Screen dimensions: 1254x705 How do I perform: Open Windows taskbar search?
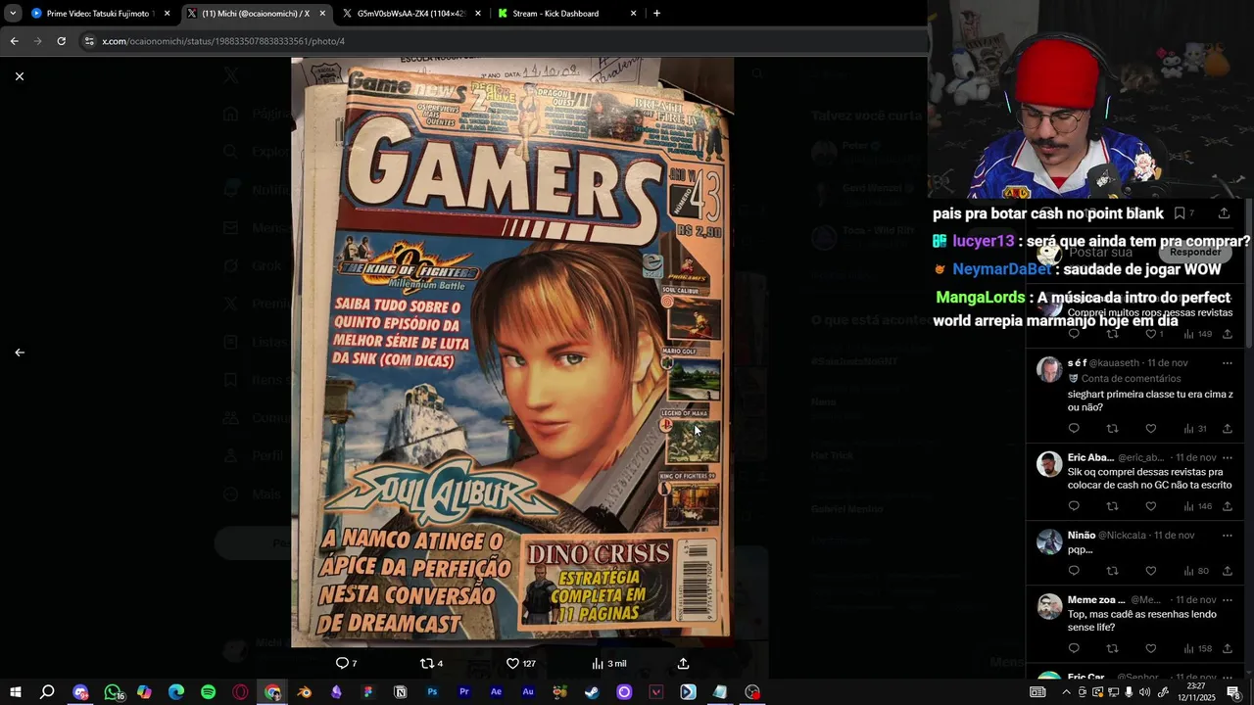[47, 692]
